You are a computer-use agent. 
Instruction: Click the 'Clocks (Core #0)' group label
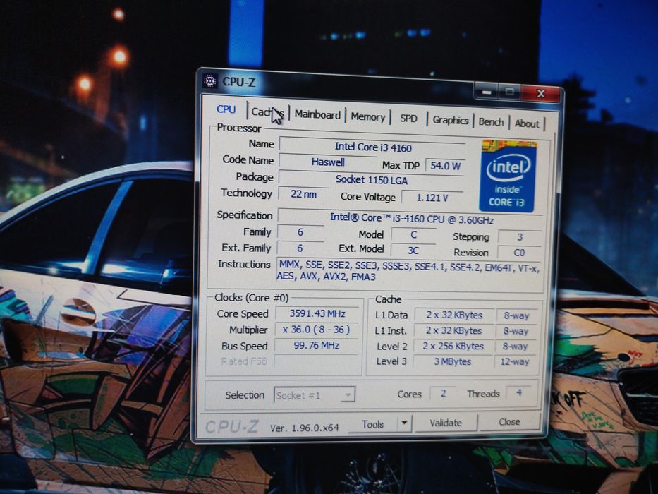click(x=251, y=297)
